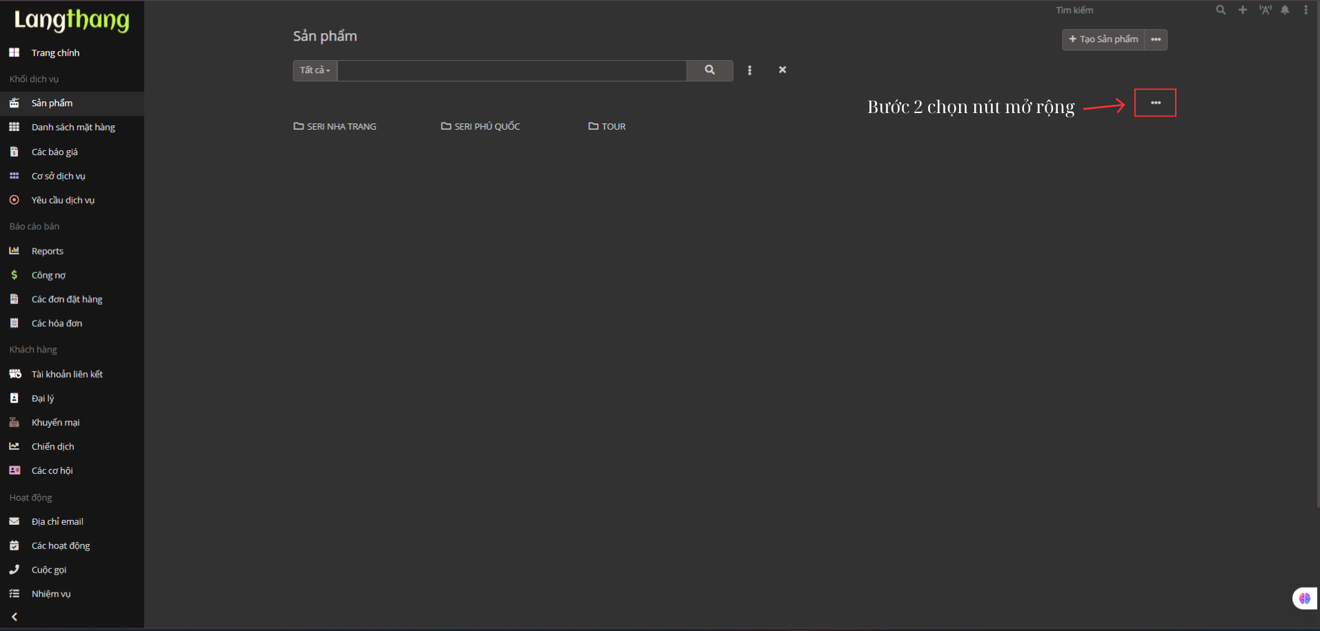Open the SERI PHÚ QUỐC folder
The image size is (1320, 631).
pos(481,126)
